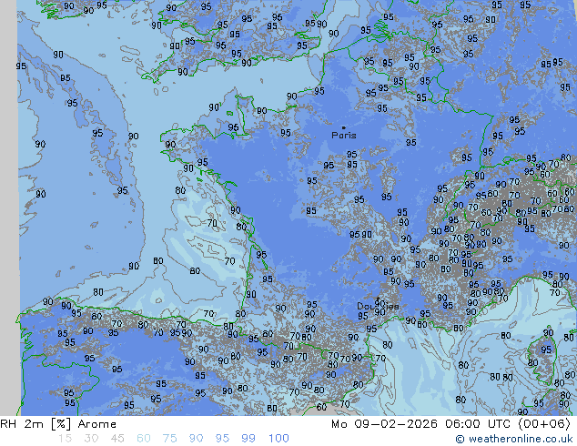The image size is (577, 446).
Task: Click the 90 value in the legend
Action: click(197, 439)
